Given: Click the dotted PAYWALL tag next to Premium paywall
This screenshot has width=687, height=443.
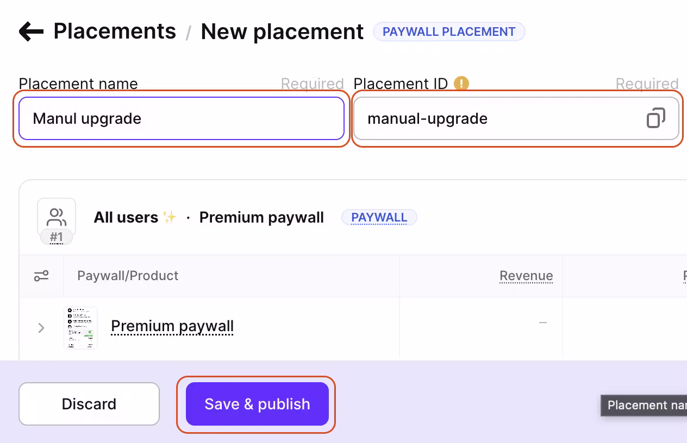Looking at the screenshot, I should coord(379,218).
